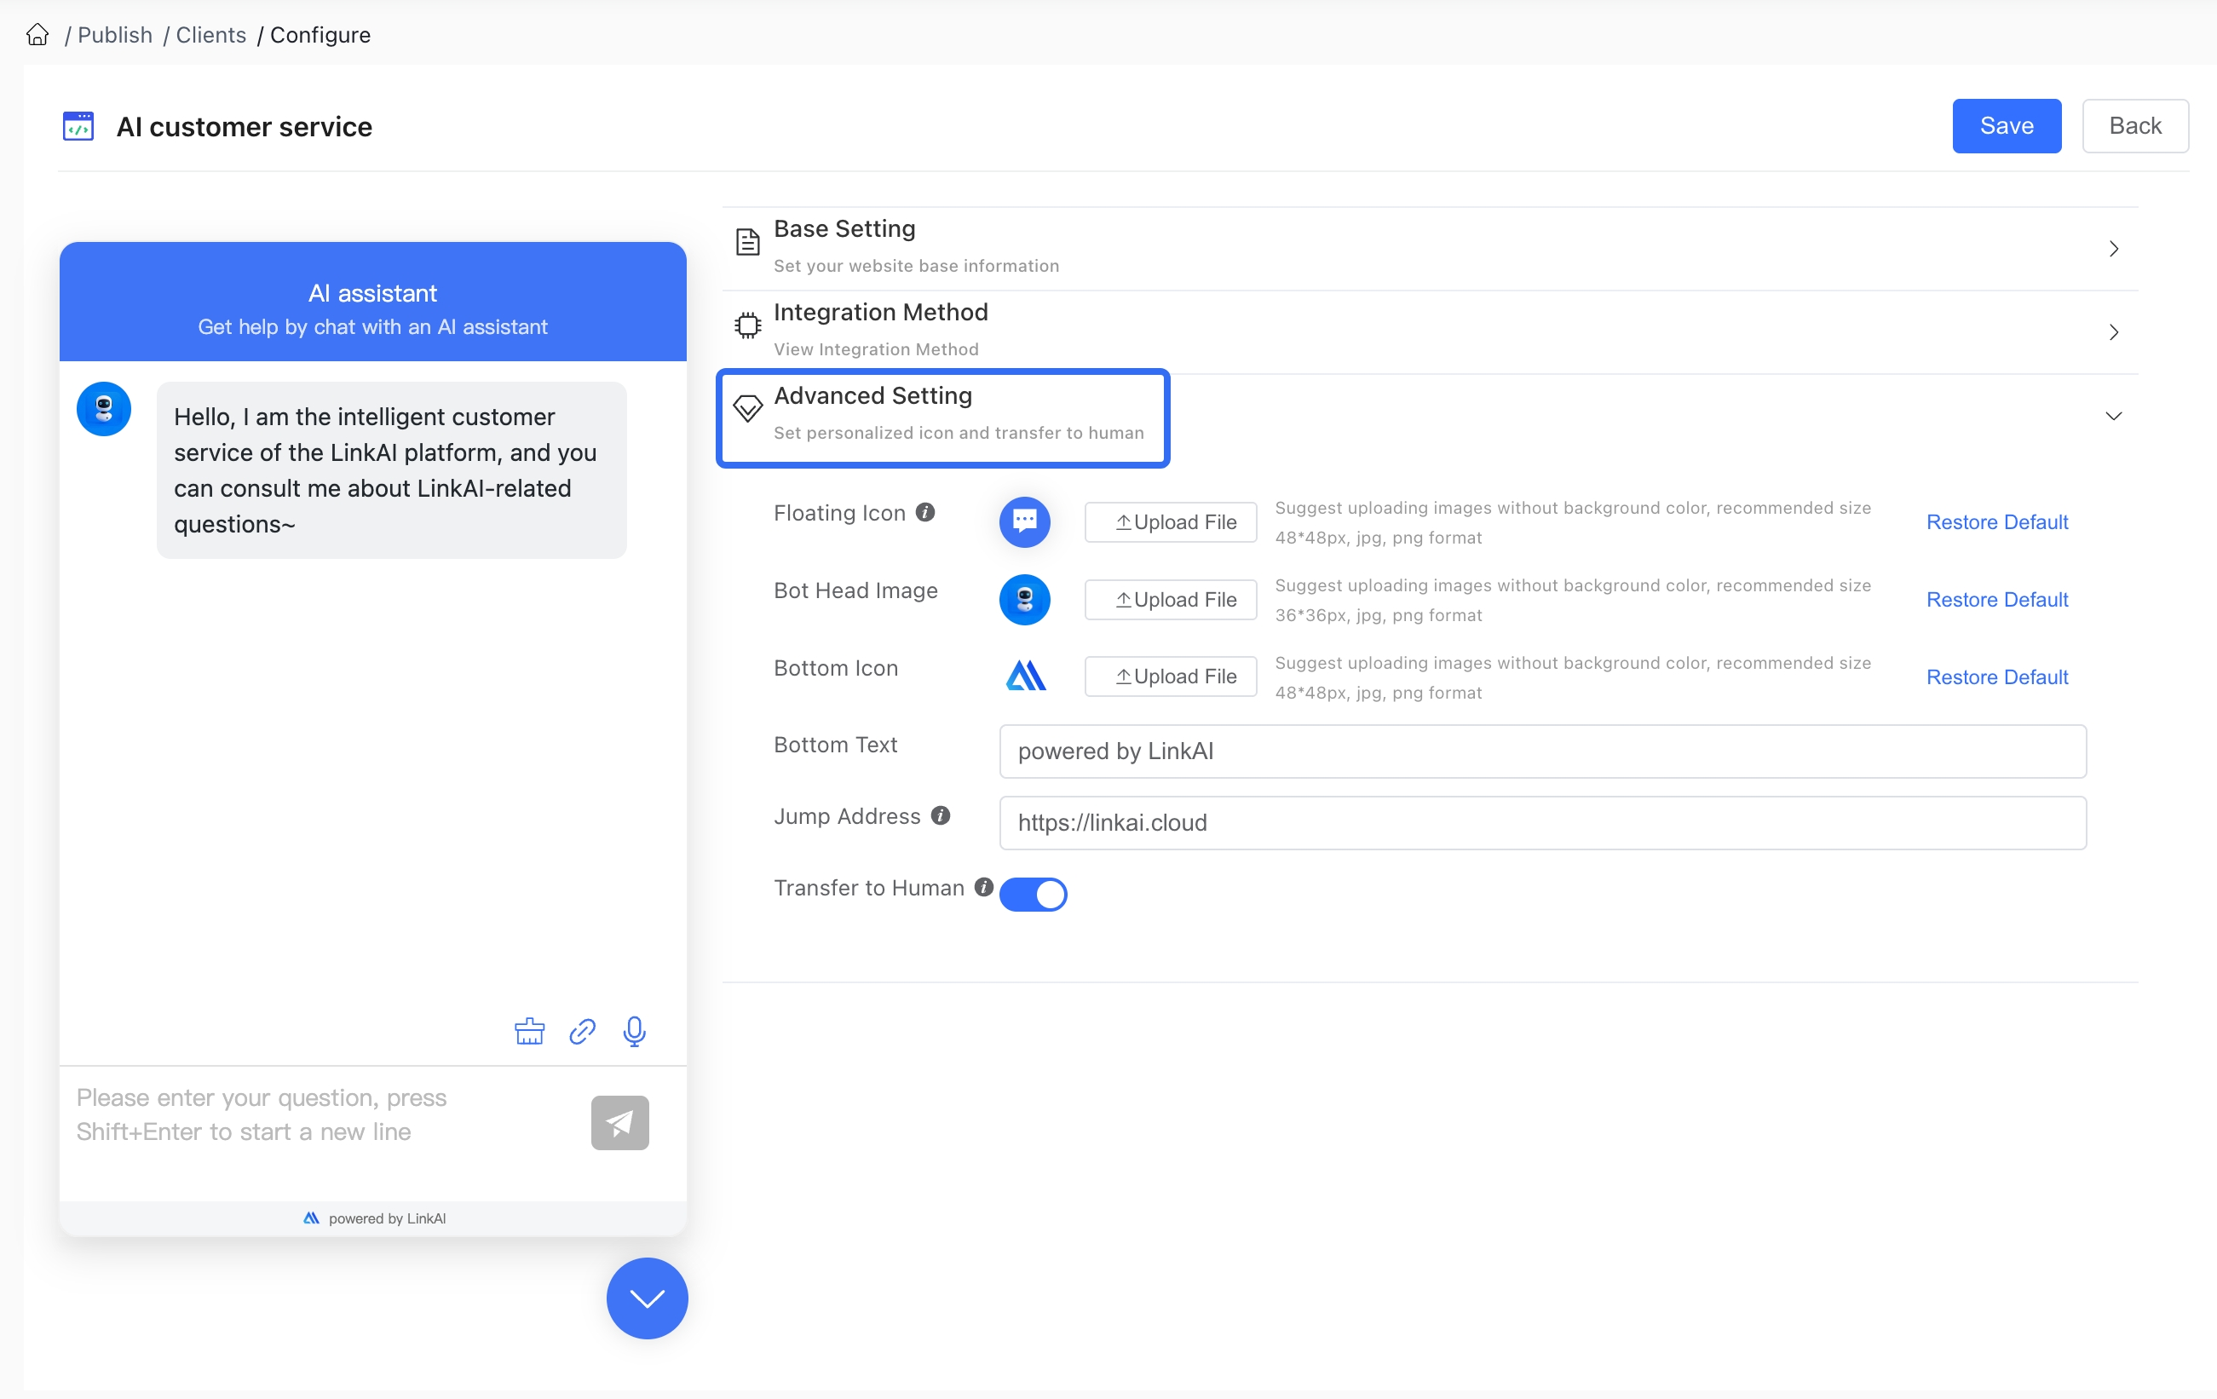Collapse the Advanced Setting chevron
The width and height of the screenshot is (2217, 1399).
[x=2113, y=416]
